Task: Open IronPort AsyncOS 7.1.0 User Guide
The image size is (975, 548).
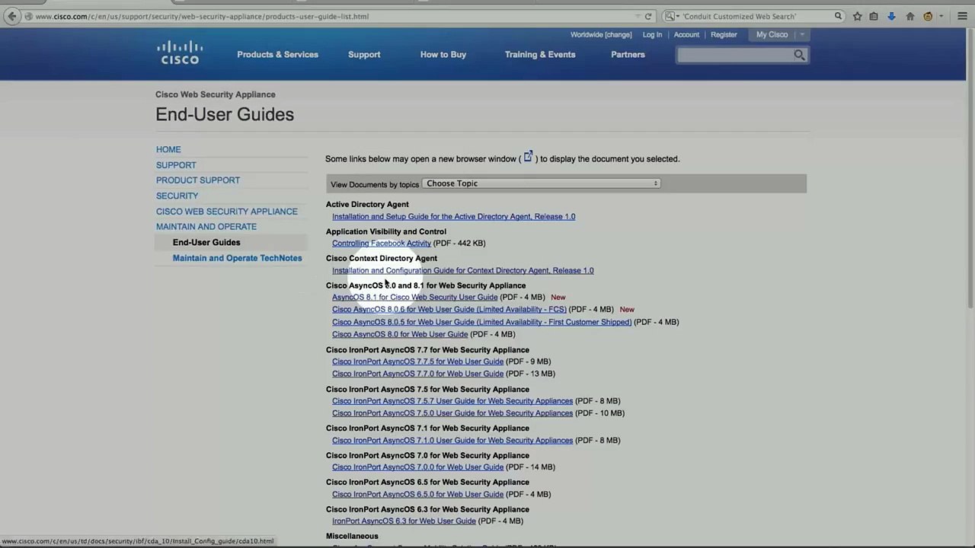Action: point(452,441)
